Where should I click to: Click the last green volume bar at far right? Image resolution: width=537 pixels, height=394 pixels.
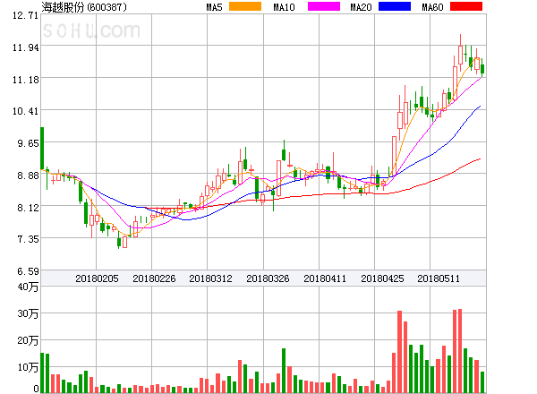[x=482, y=382]
